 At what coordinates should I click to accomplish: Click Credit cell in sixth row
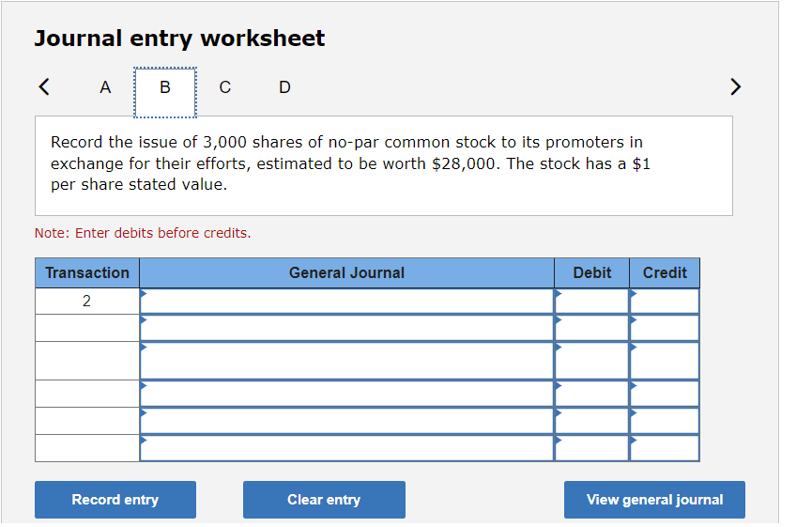coord(665,448)
